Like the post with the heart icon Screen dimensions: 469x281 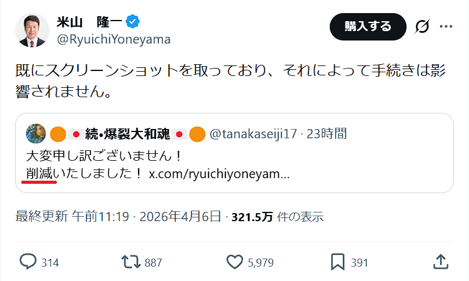[x=234, y=262]
